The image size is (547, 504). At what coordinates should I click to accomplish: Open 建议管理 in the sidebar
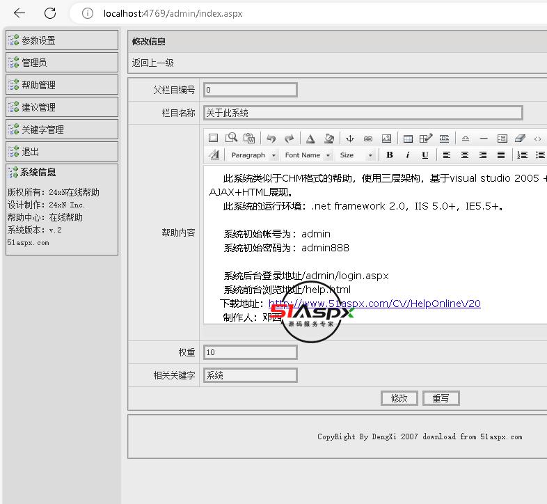coord(62,107)
